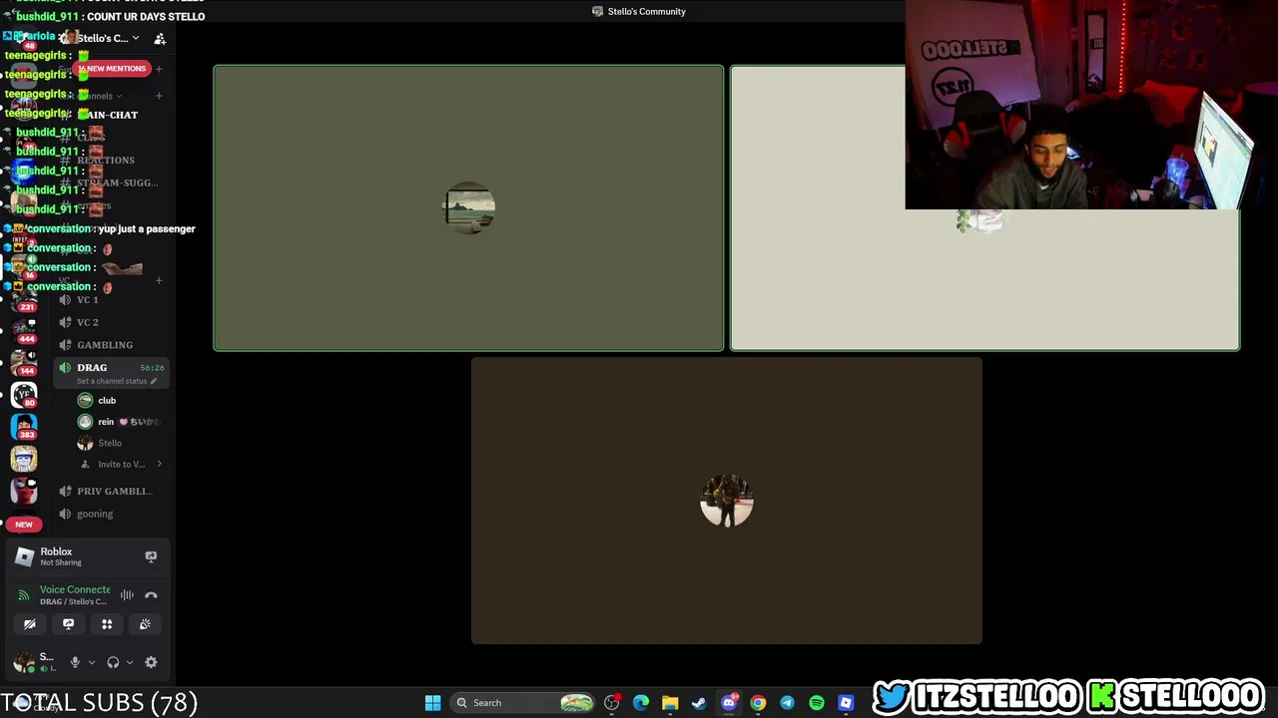Screen dimensions: 1278x718
Task: Click the taskbar Search box
Action: 522,703
